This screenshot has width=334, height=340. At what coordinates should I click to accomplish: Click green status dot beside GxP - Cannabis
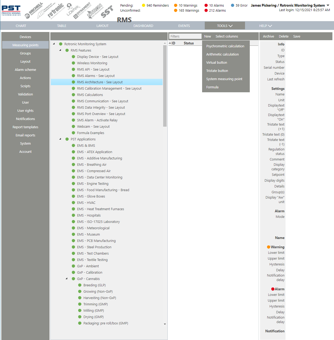[x=73, y=279]
